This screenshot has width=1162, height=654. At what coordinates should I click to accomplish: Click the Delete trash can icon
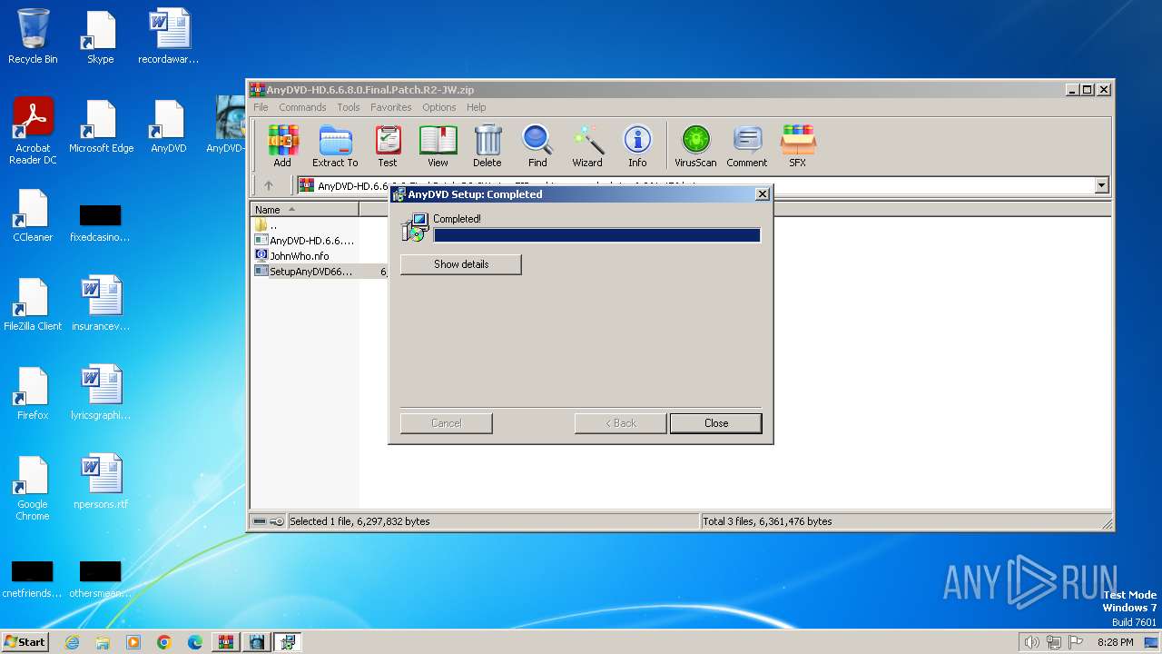tap(487, 146)
